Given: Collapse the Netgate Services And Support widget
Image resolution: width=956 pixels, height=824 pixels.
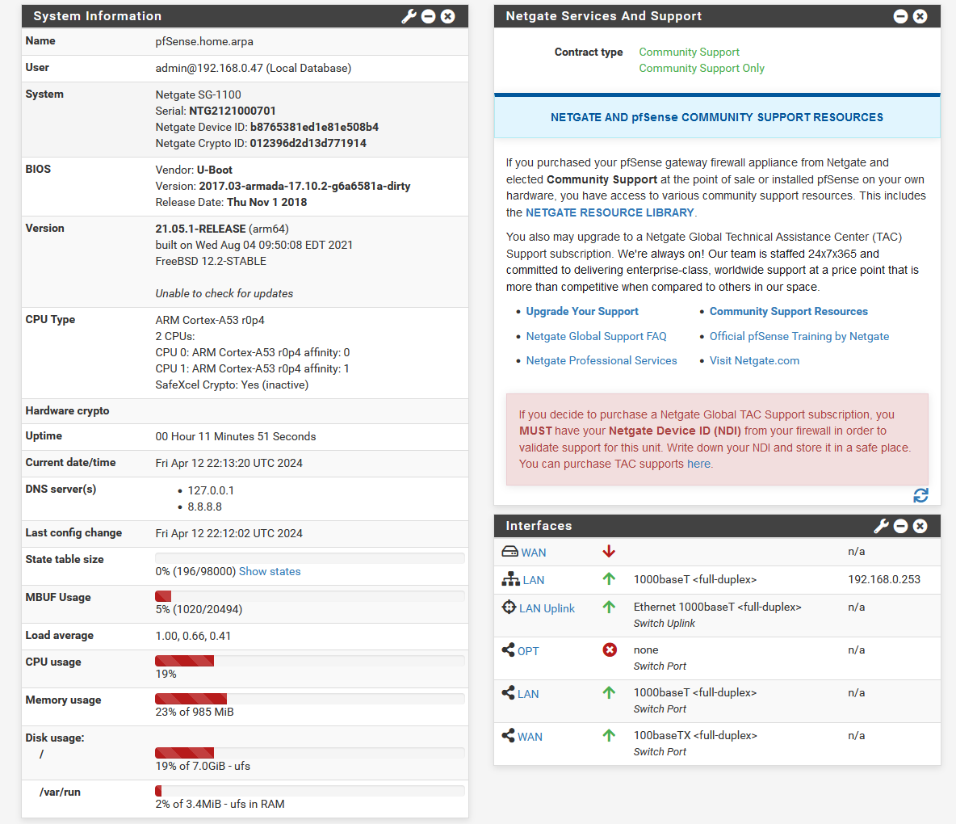Looking at the screenshot, I should click(x=901, y=16).
